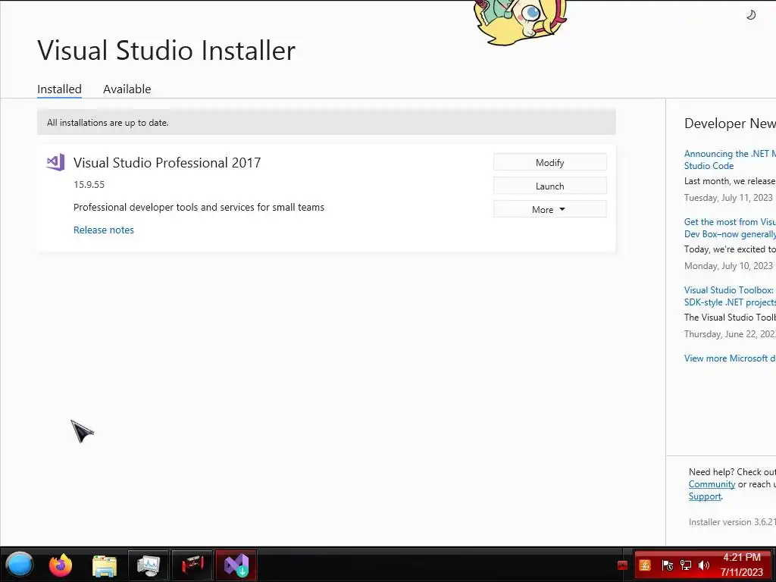
Task: Launch Visual Studio Professional 2017
Action: click(550, 186)
